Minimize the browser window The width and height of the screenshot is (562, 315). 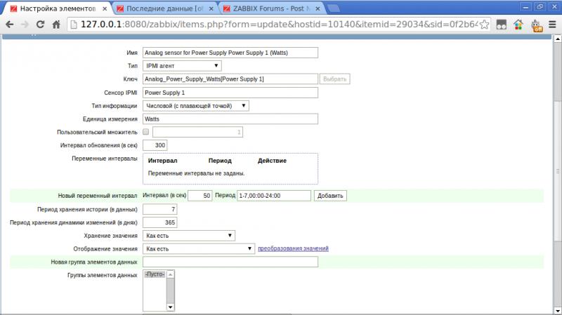(x=525, y=7)
